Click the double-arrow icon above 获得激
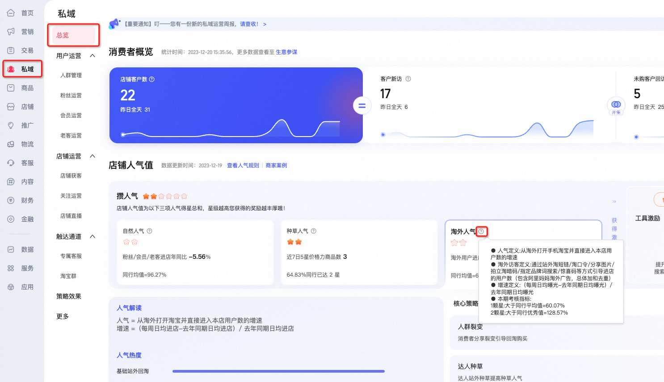Screen dimensions: 664x382 pyautogui.click(x=614, y=202)
